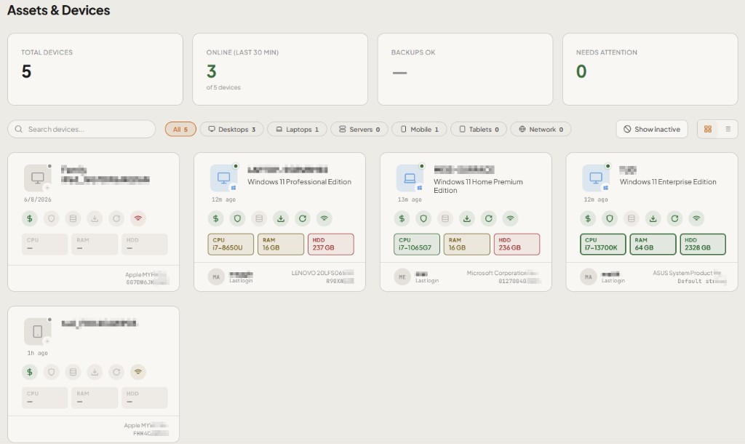The image size is (745, 444).
Task: Click the MA user avatar on Windows 11 Enterprise card
Action: tap(589, 277)
